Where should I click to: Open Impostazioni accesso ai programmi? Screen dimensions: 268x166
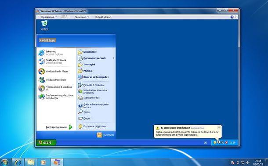[92, 91]
